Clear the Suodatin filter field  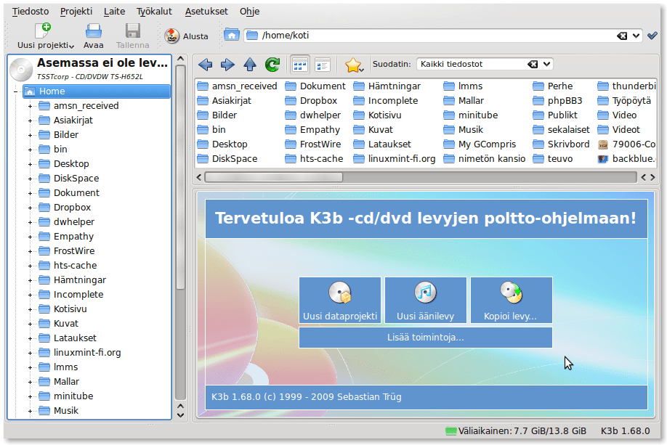(533, 64)
